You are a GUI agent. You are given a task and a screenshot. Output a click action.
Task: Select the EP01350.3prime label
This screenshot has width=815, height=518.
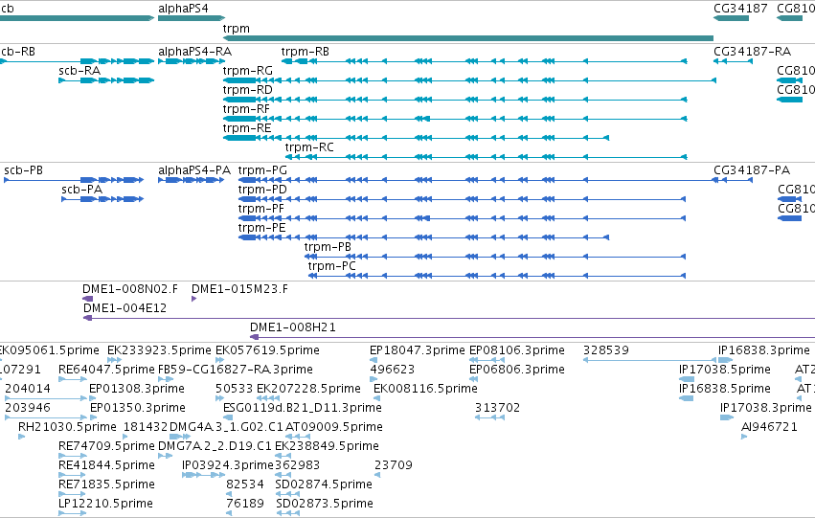coord(138,409)
